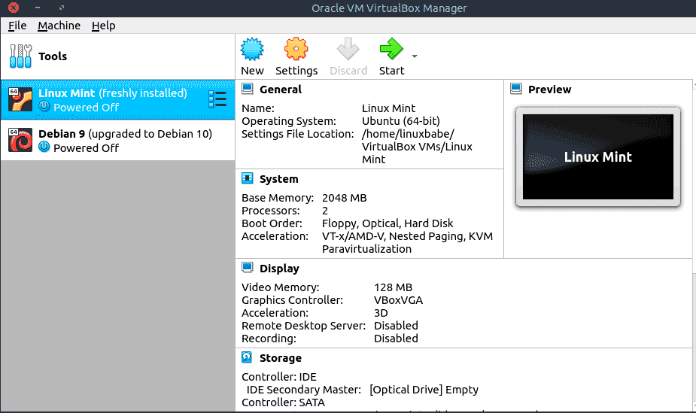Open the Help menu
Image resolution: width=696 pixels, height=413 pixels.
click(x=104, y=26)
